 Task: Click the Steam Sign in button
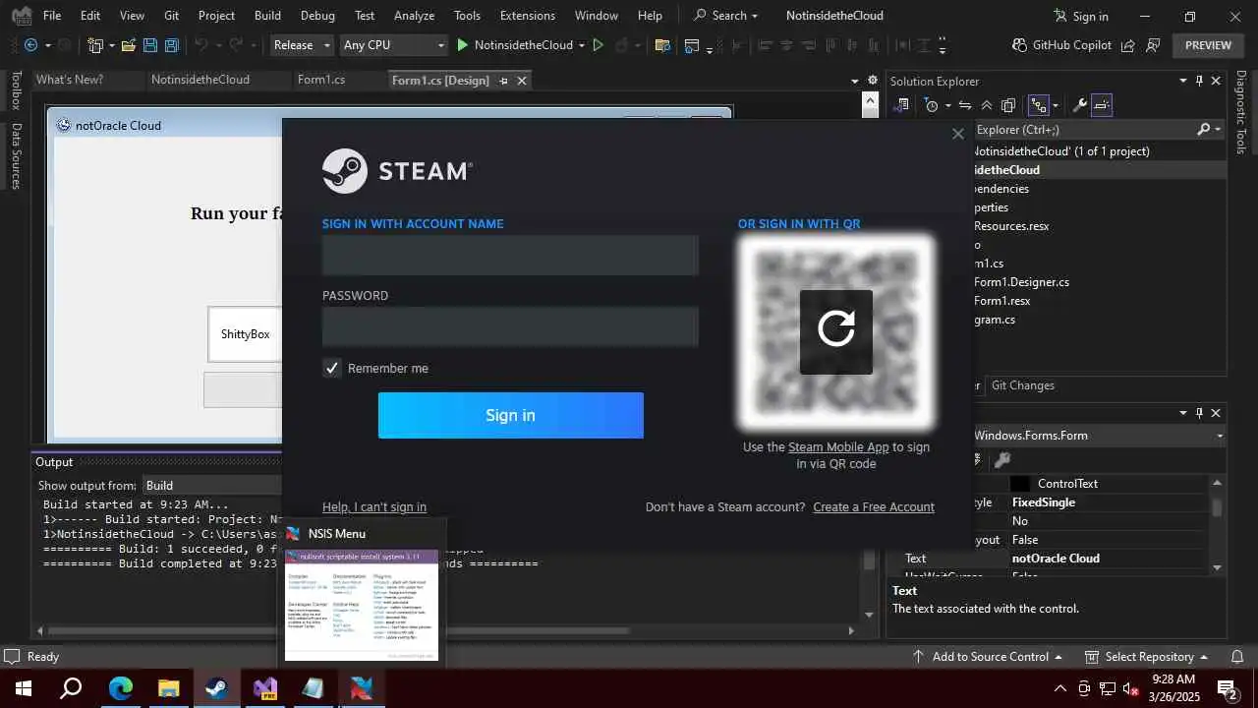point(511,415)
